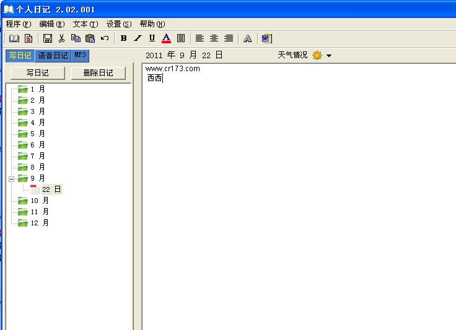Click the 写日记 button

coord(38,73)
